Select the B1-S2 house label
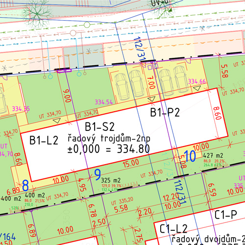The width and height of the screenshot is (245, 245). (99, 127)
